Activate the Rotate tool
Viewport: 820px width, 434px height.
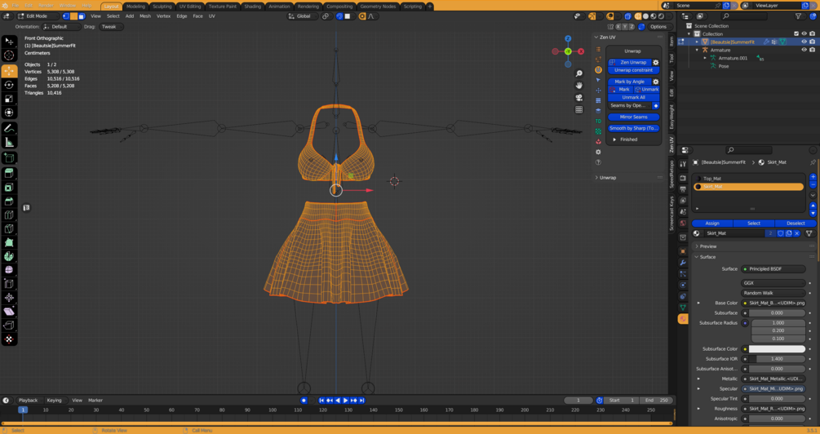point(9,84)
